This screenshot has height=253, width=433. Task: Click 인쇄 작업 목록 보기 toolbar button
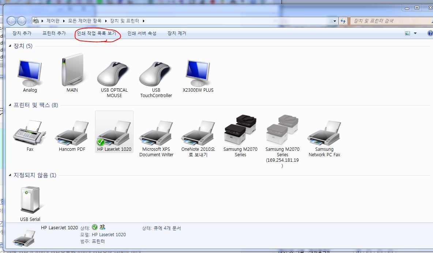[97, 33]
